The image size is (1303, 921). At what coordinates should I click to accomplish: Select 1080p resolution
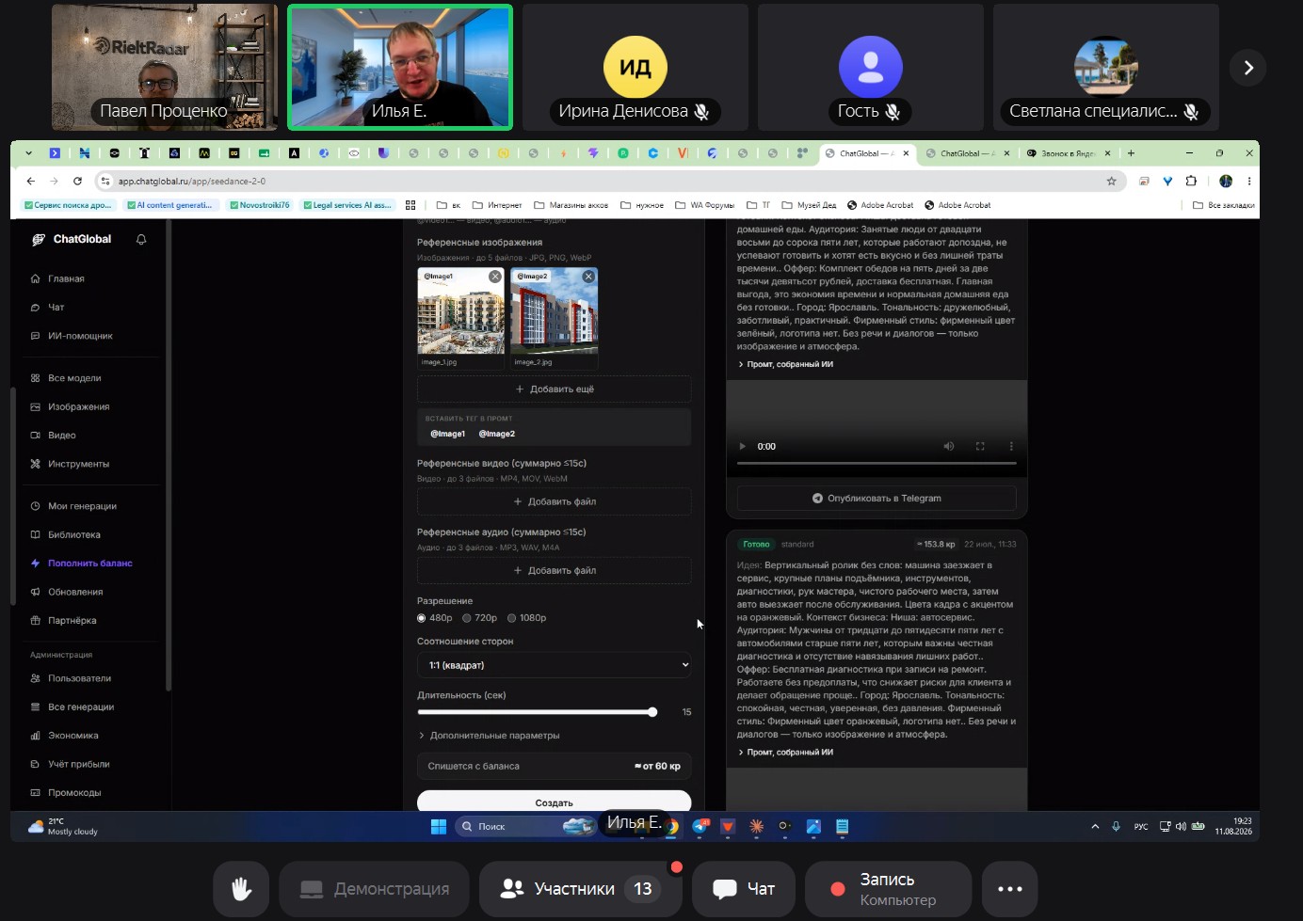(512, 618)
